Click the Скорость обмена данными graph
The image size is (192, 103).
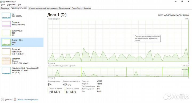pos(118,72)
